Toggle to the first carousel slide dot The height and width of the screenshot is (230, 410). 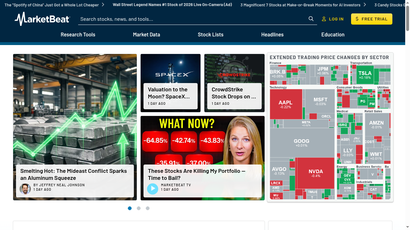tap(130, 208)
